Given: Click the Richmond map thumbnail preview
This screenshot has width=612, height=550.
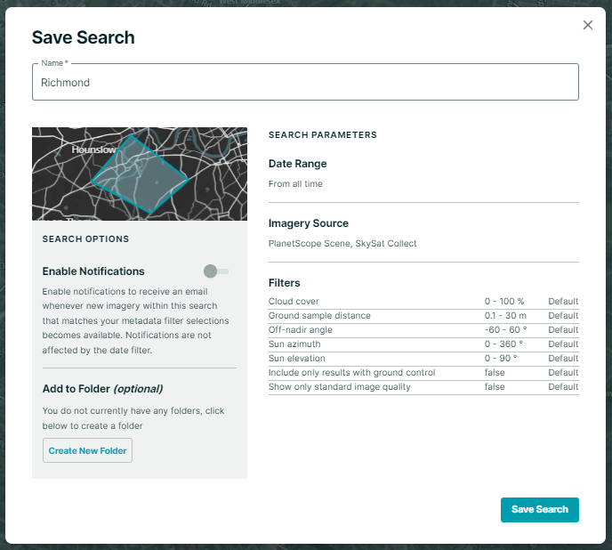Looking at the screenshot, I should (140, 174).
